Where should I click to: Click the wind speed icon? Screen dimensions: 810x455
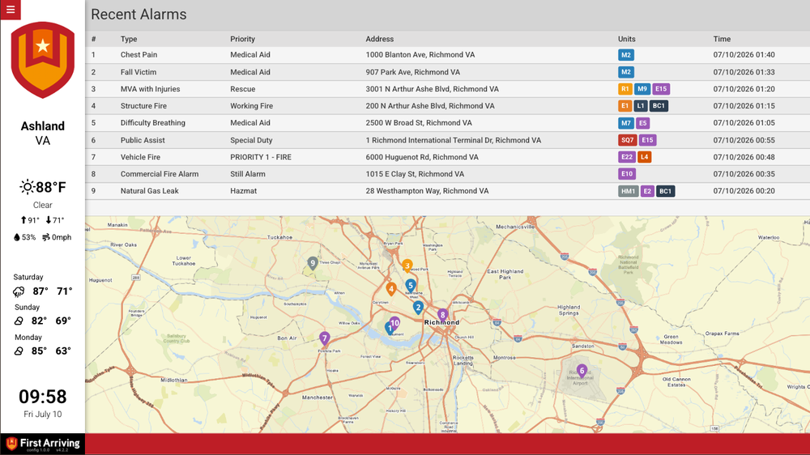(46, 237)
